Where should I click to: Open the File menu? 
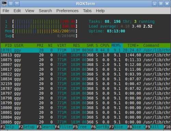click(x=6, y=11)
